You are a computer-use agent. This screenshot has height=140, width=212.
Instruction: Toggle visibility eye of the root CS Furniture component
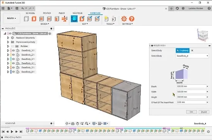point(10,33)
